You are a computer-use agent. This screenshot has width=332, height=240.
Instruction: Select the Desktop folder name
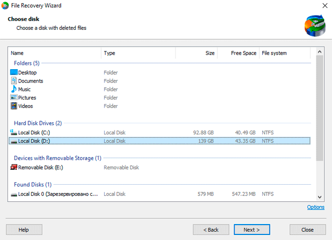[27, 72]
